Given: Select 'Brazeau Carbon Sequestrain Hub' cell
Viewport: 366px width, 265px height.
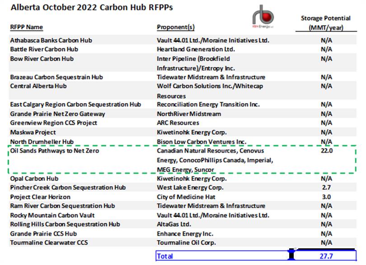Looking at the screenshot, I should click(x=56, y=77).
